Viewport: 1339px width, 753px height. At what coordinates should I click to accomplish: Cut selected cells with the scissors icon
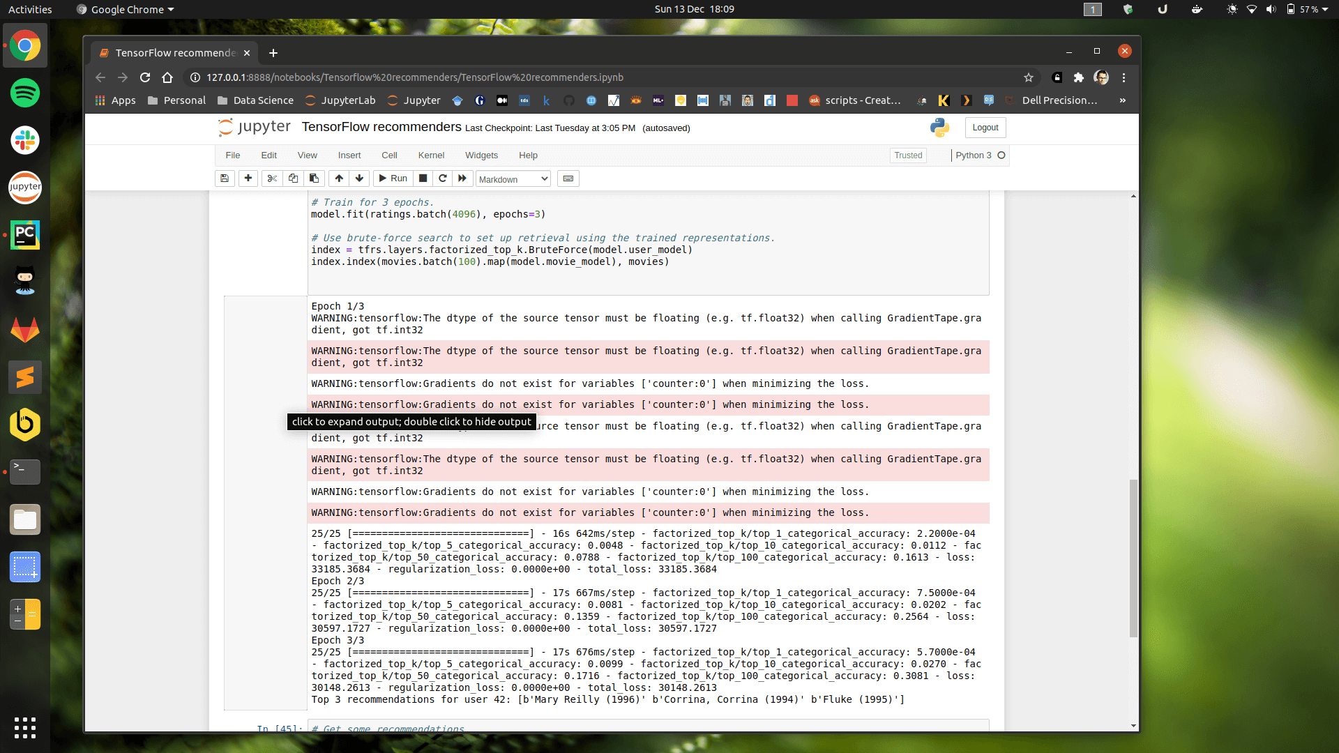click(x=272, y=178)
